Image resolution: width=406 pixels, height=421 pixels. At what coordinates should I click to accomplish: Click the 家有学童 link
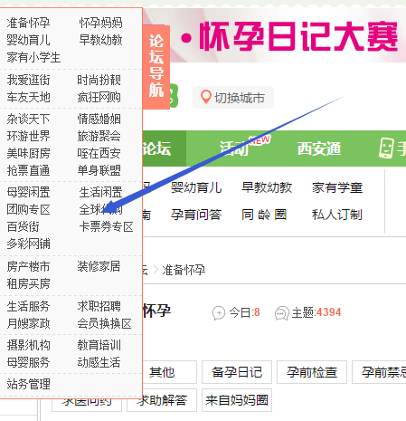click(337, 187)
